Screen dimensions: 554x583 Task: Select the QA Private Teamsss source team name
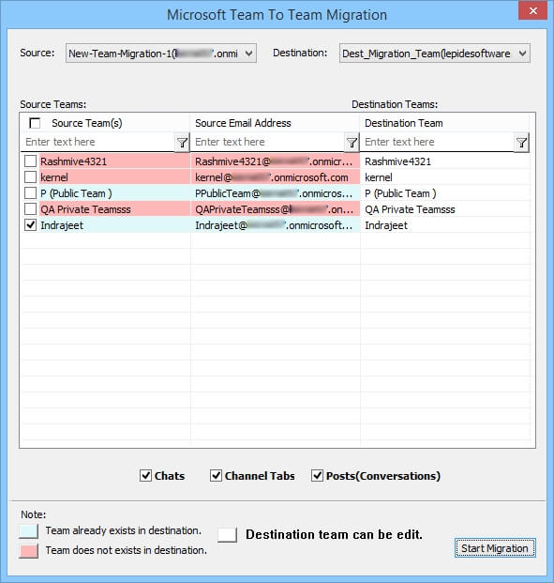pyautogui.click(x=85, y=209)
